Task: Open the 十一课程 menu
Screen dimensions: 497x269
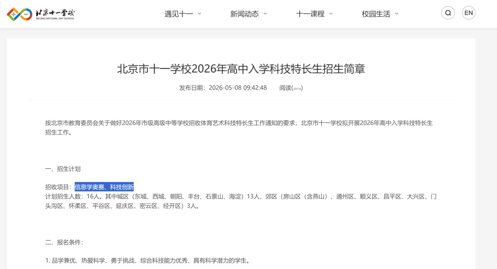Action: [310, 14]
